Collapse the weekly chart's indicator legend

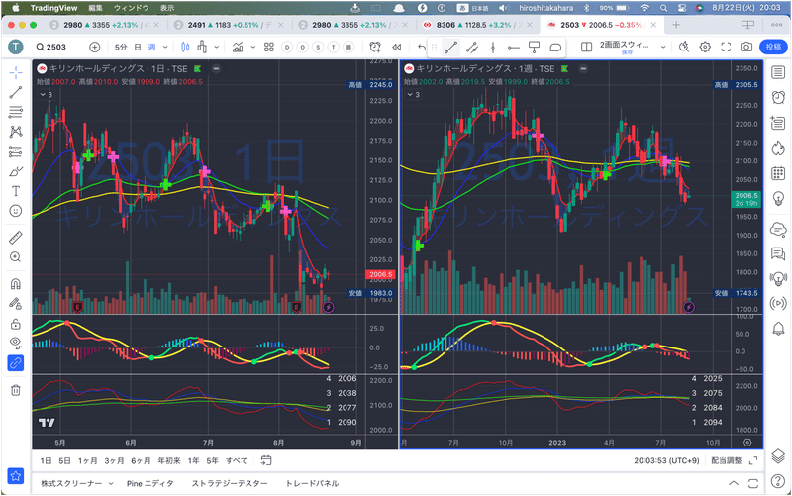pyautogui.click(x=413, y=94)
